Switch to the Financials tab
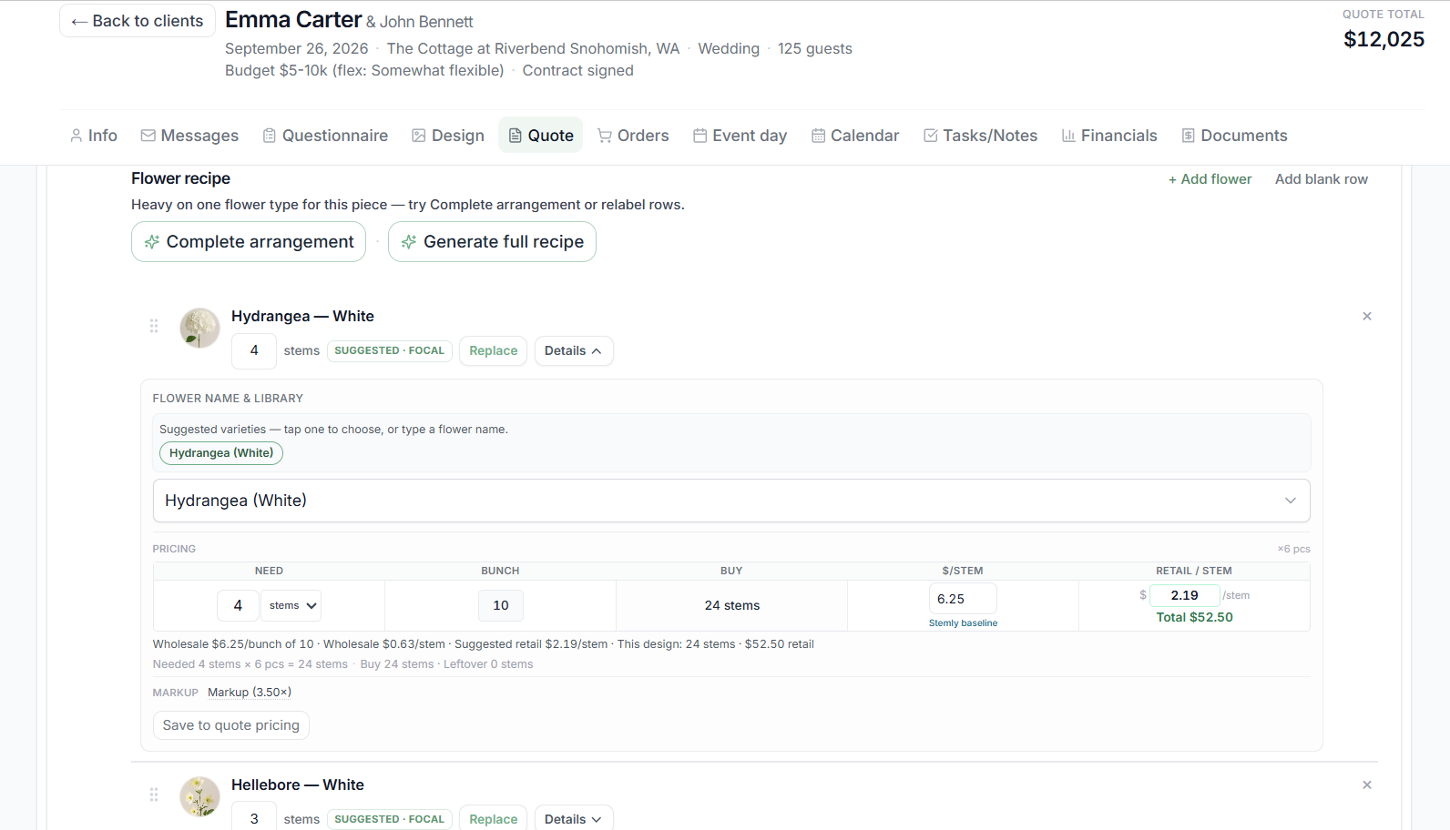1450x830 pixels. pos(1108,136)
